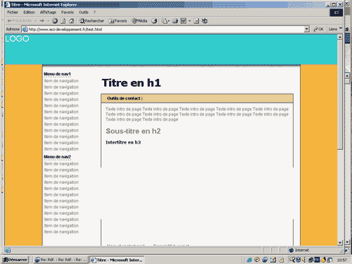Go to the home page icon

click(x=72, y=21)
